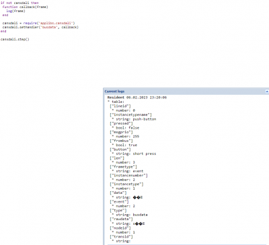Click the ["data"] log key
Image resolution: width=269 pixels, height=245 pixels.
(x=118, y=193)
